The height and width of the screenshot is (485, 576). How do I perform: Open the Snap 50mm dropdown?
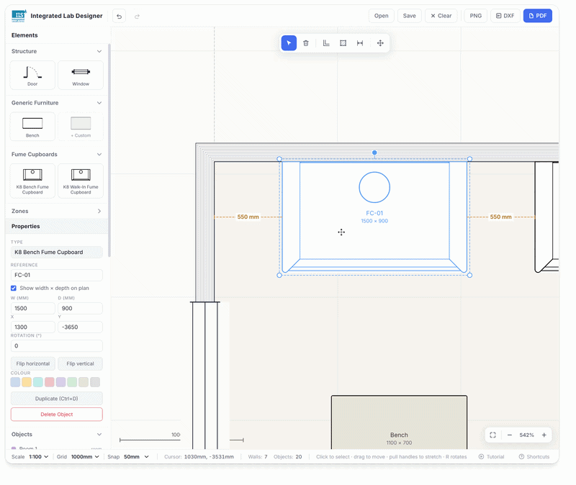coord(136,457)
